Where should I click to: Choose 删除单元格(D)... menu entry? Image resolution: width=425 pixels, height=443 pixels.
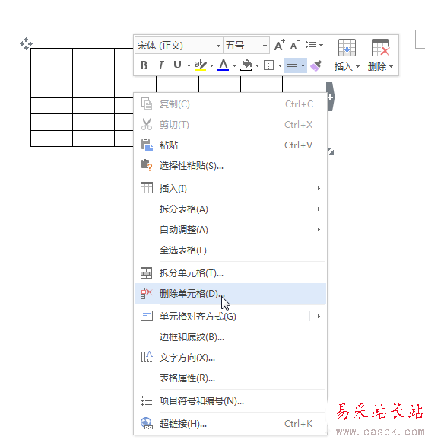[x=230, y=294]
